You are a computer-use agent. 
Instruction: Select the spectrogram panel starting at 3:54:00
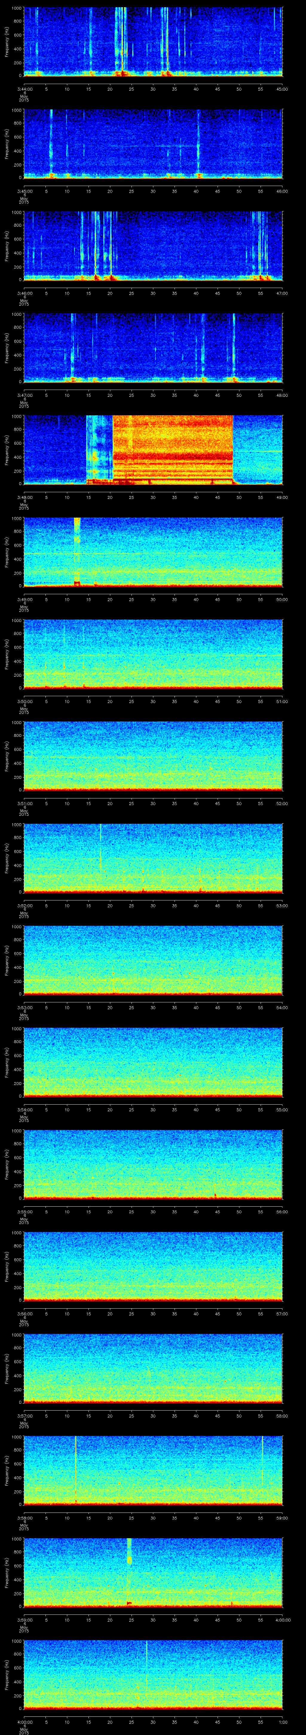pos(153,1062)
